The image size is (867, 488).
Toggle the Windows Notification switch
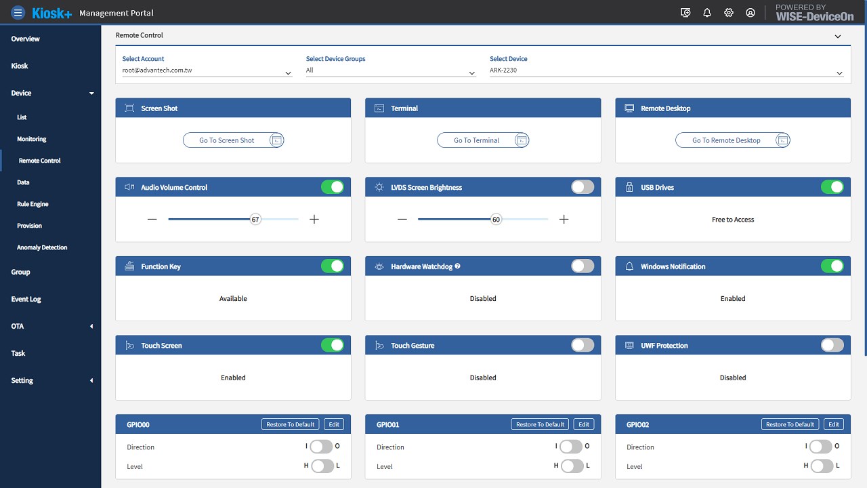click(x=832, y=266)
